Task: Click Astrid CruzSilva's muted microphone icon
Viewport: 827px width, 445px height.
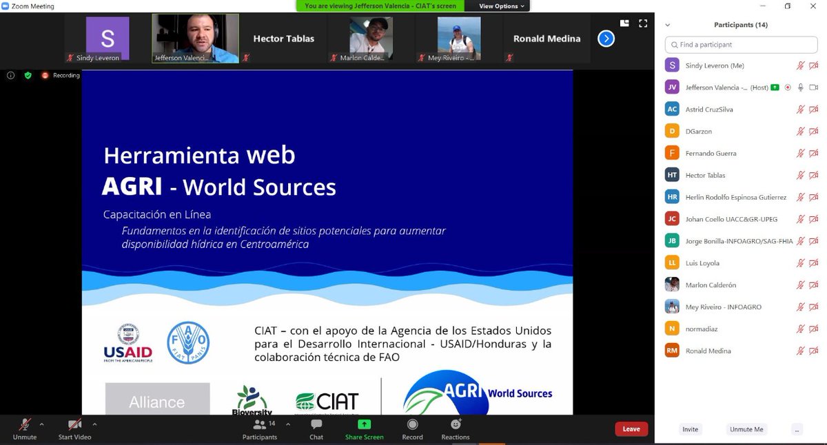Action: (801, 110)
